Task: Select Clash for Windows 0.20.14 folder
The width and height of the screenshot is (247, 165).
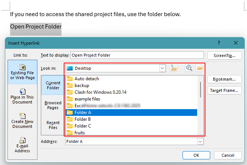Action: 131,92
